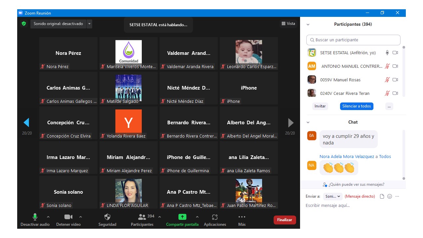Open the Enviar a recipient dropdown

tap(333, 196)
